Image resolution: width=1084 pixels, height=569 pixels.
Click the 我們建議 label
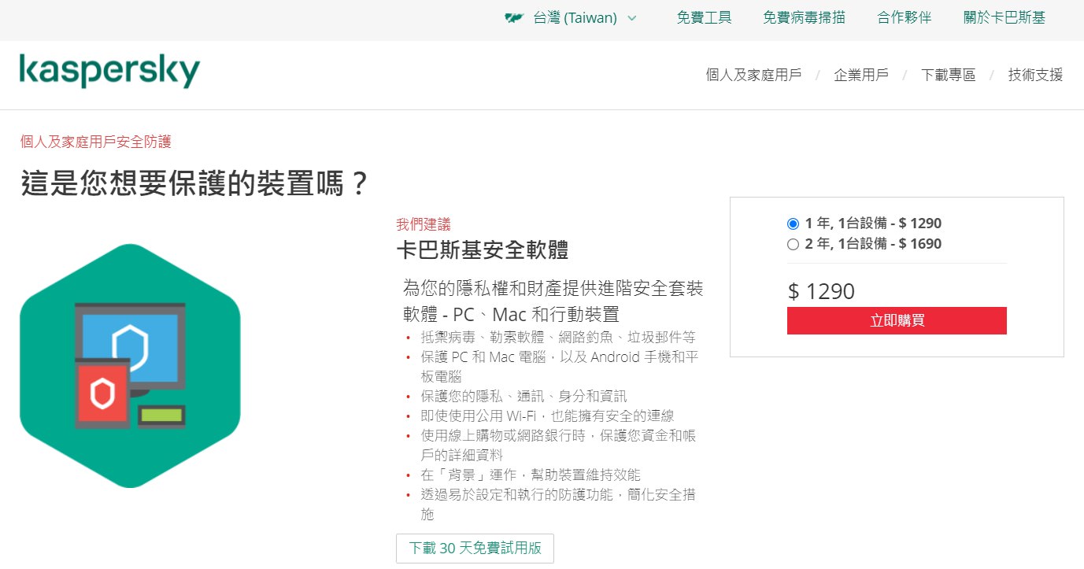(x=424, y=224)
